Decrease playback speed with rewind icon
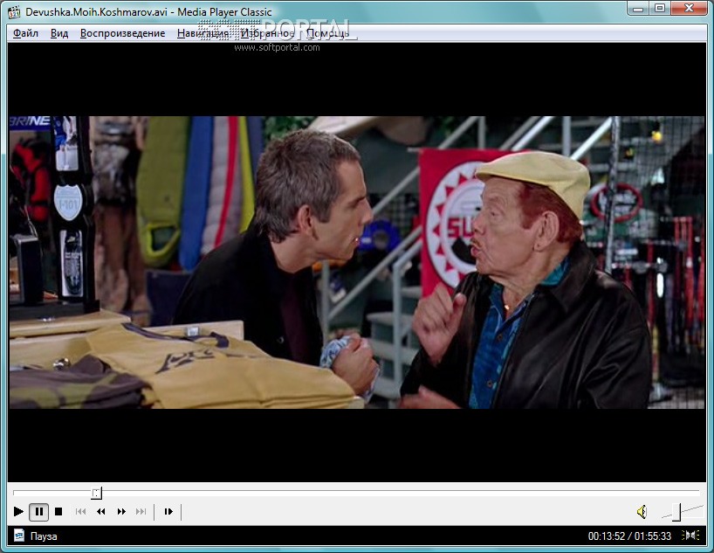Image resolution: width=714 pixels, height=553 pixels. (101, 512)
